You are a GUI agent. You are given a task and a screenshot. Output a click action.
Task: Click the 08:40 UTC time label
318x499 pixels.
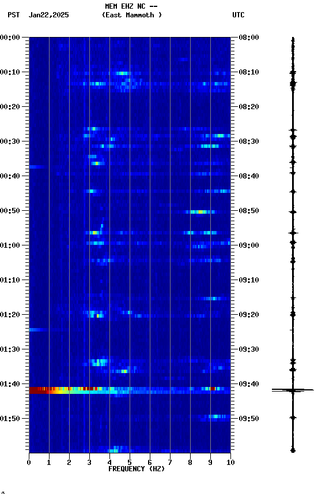click(249, 176)
